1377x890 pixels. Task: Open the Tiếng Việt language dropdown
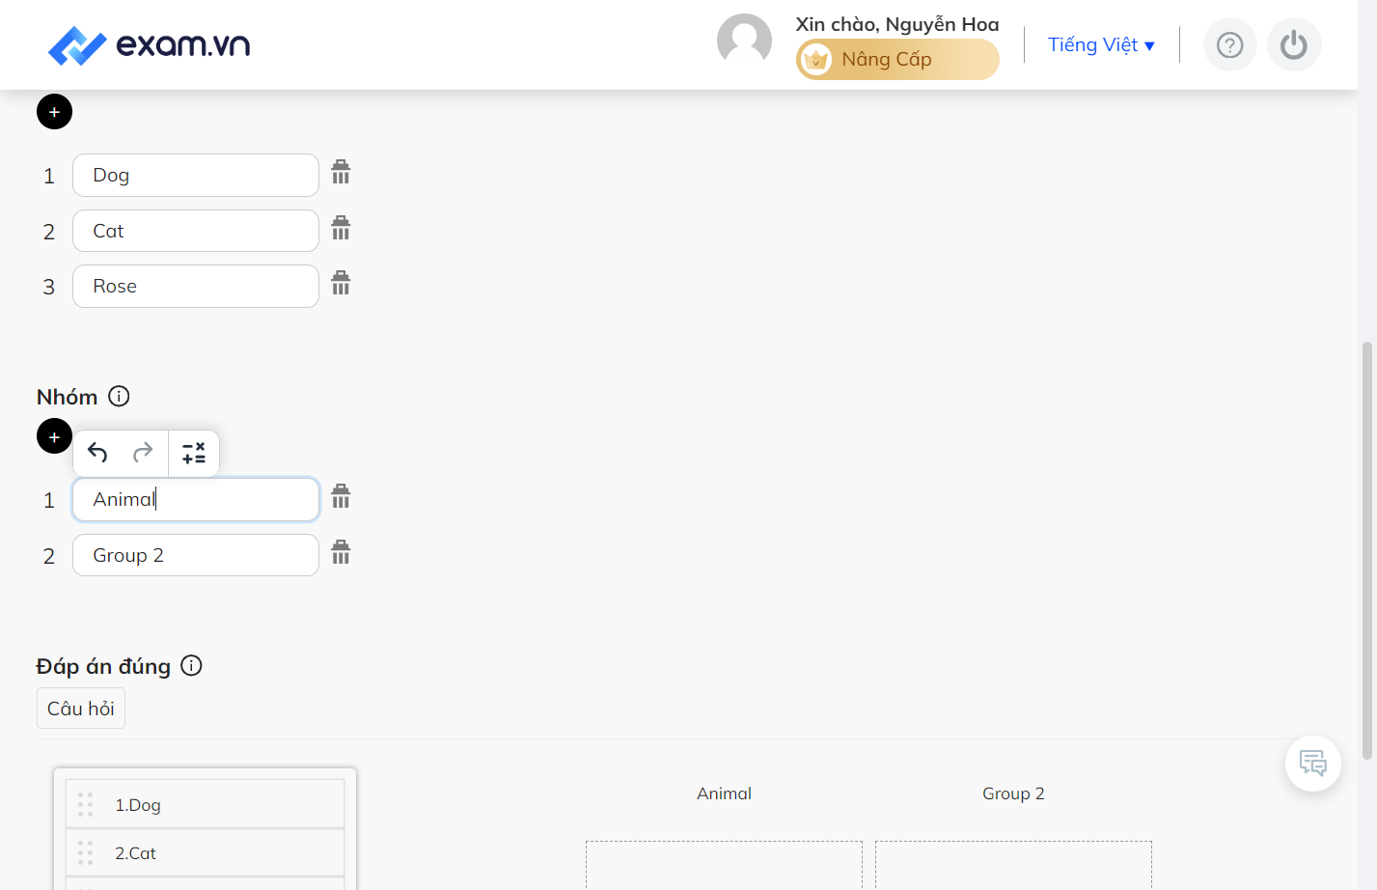(1101, 44)
